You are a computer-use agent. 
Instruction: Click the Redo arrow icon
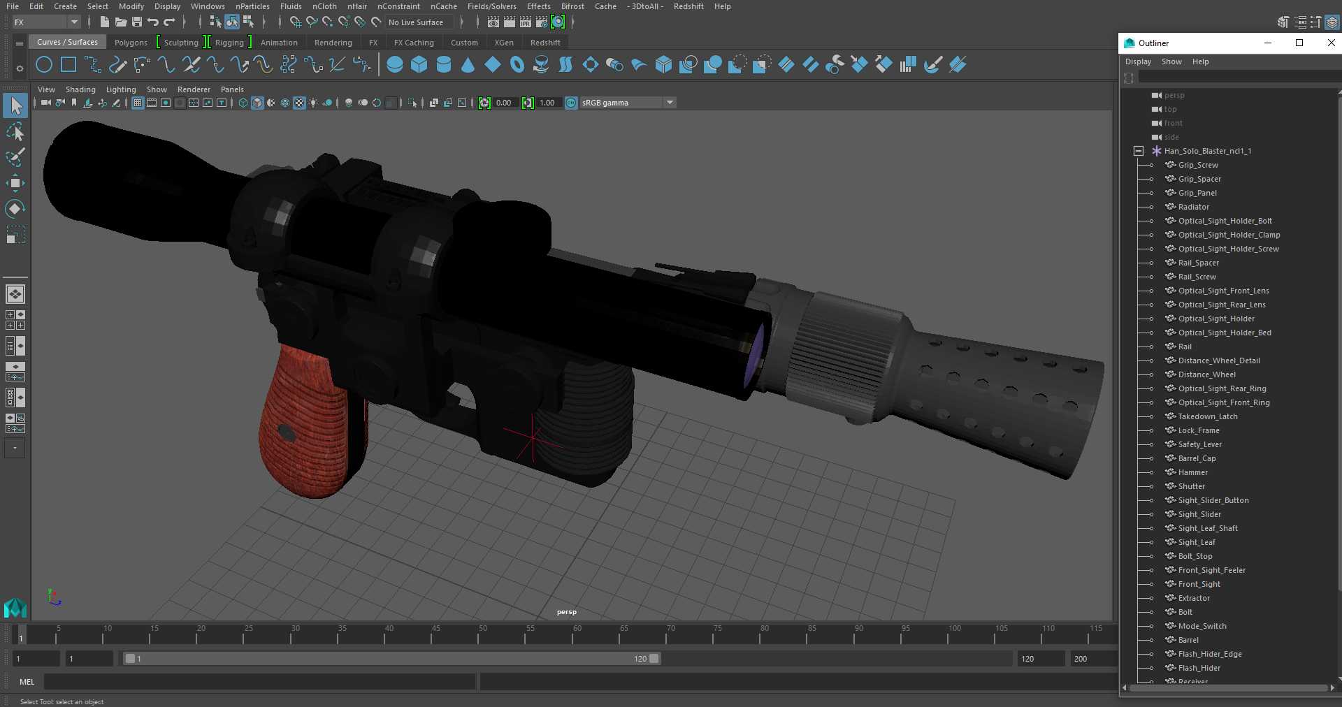[170, 22]
